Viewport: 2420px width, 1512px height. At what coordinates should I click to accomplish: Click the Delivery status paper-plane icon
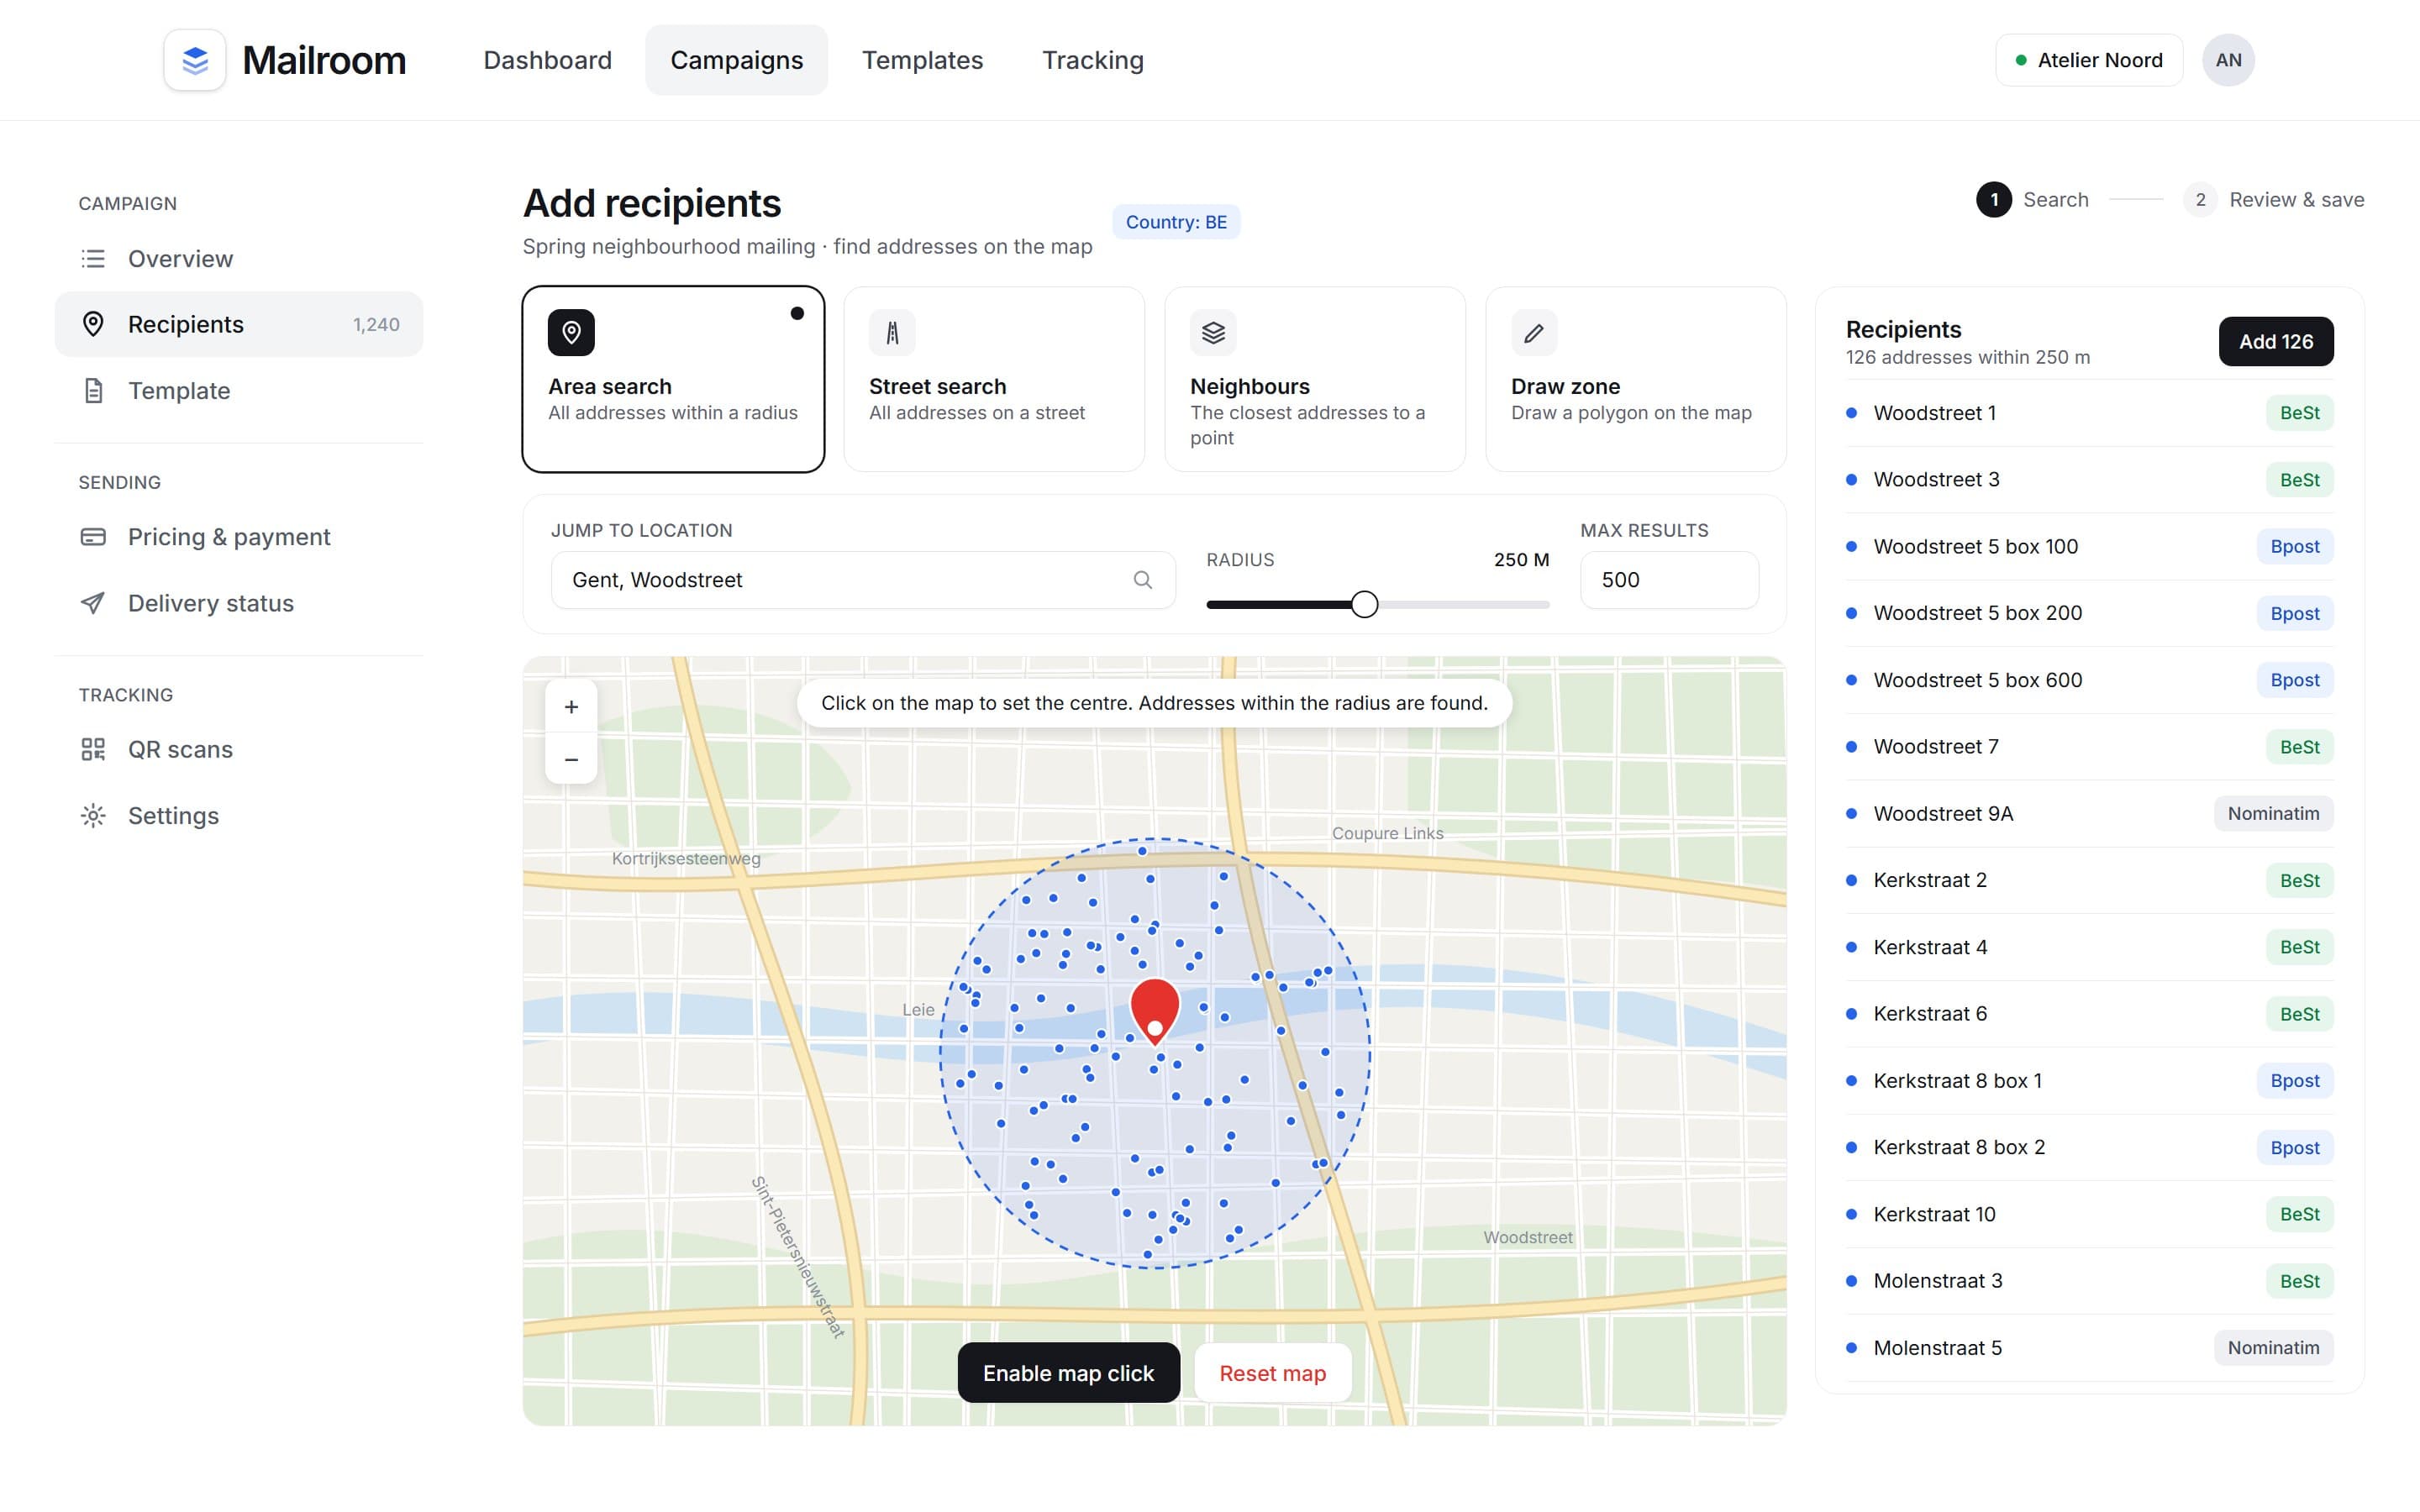coord(93,603)
